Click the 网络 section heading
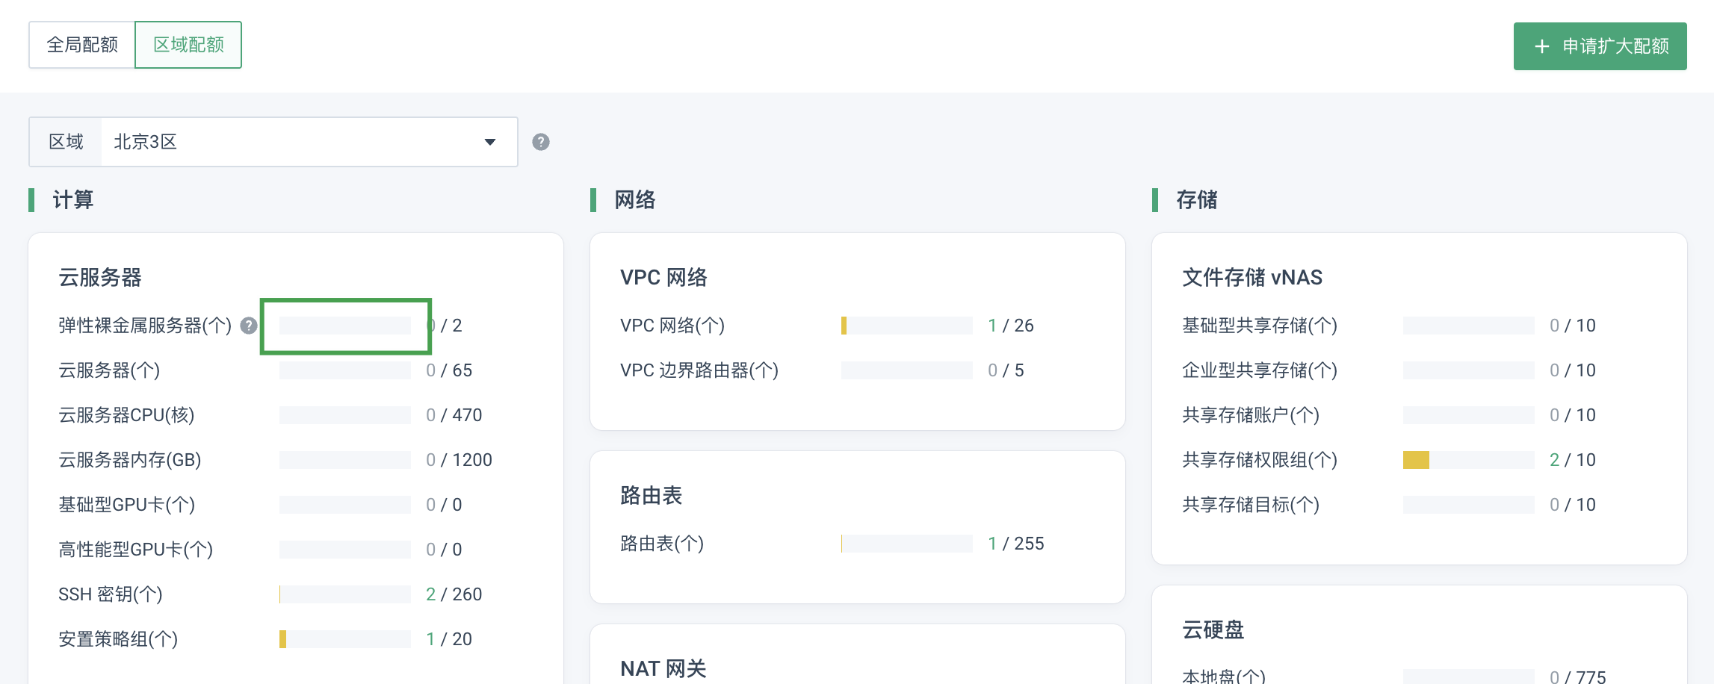 coord(635,200)
